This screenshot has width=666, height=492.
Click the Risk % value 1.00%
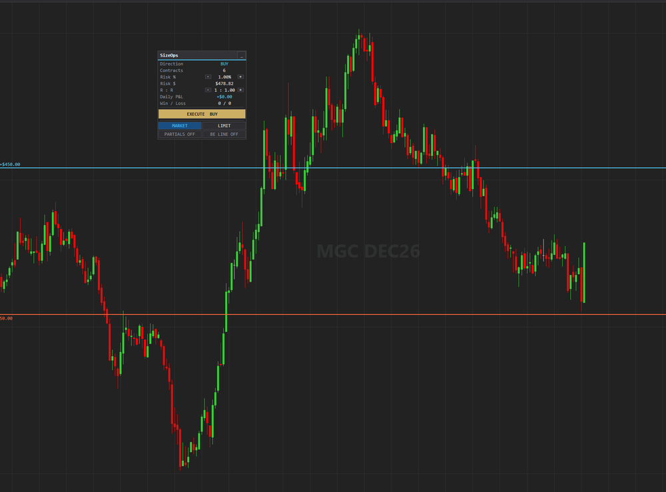224,77
